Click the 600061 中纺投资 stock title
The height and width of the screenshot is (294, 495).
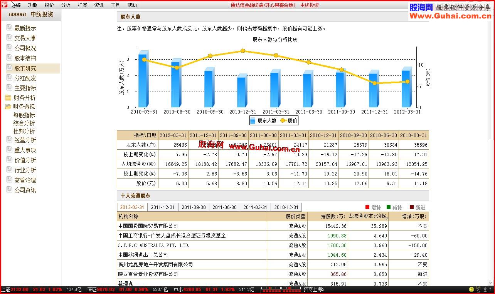[31, 15]
